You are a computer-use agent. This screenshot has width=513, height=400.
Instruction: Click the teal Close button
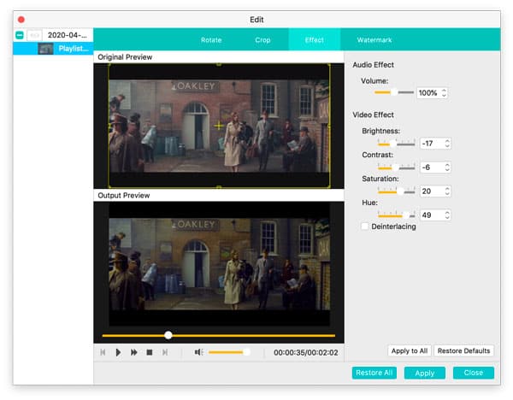pyautogui.click(x=474, y=373)
